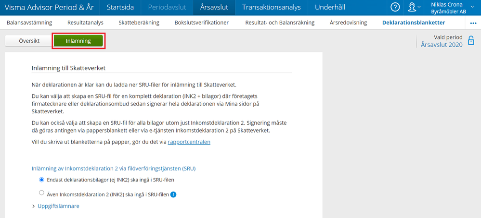Go to the Transaktionsanalys tab

[272, 7]
